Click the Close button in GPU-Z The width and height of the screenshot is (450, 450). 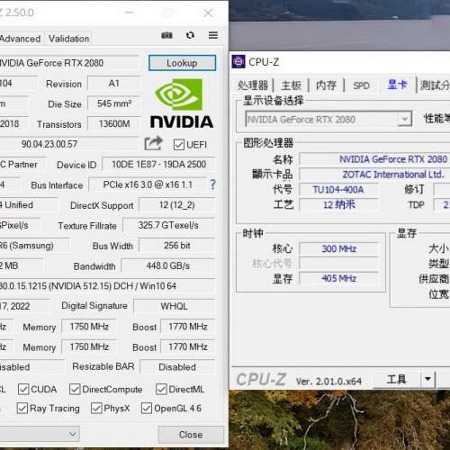191,435
